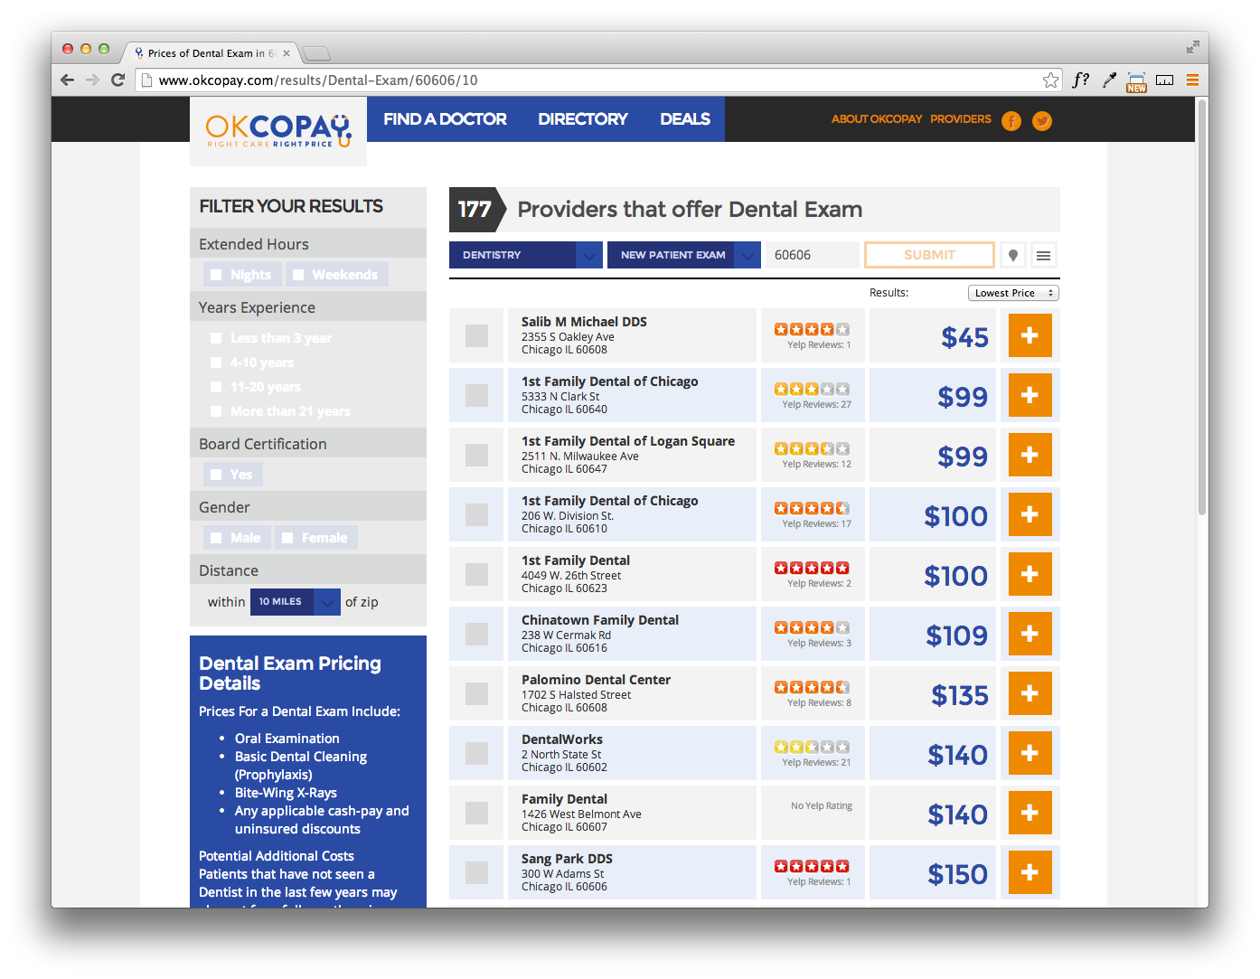Viewport: 1260px width, 979px height.
Task: Click the page vertical scrollbar
Action: [1202, 307]
